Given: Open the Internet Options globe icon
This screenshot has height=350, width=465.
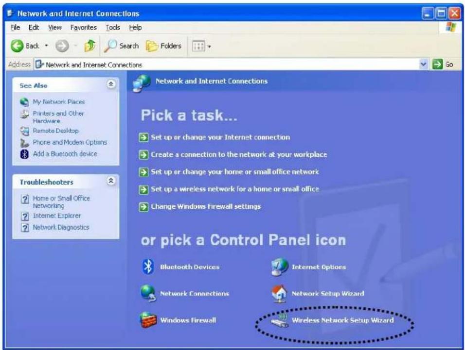Looking at the screenshot, I should (279, 267).
